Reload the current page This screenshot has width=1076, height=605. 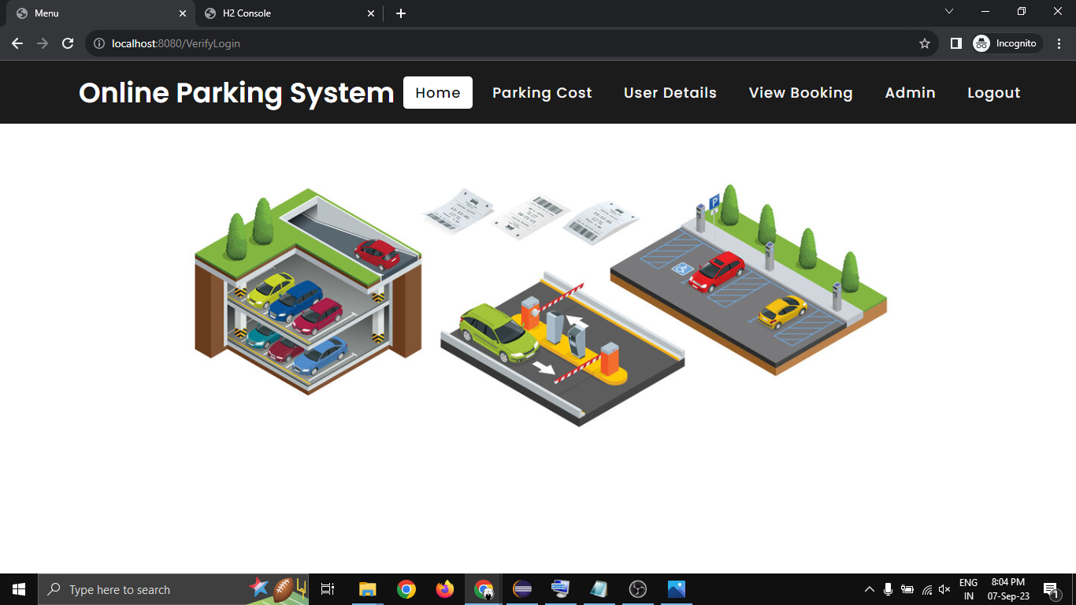(x=68, y=43)
